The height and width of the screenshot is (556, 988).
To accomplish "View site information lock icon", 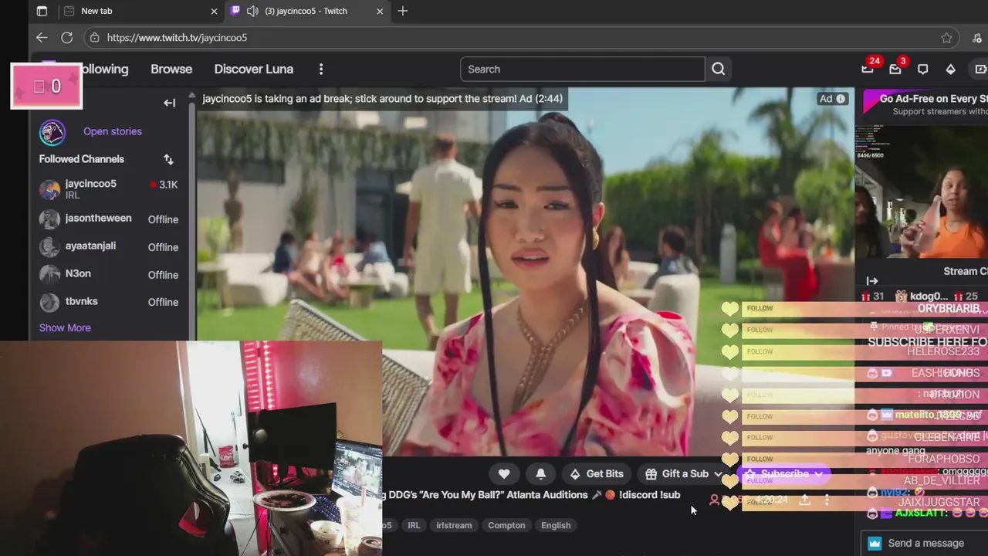I will (93, 37).
